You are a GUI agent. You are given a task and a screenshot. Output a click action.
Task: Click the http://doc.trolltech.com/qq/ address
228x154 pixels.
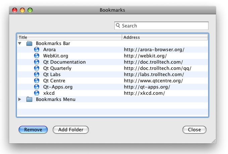point(158,68)
